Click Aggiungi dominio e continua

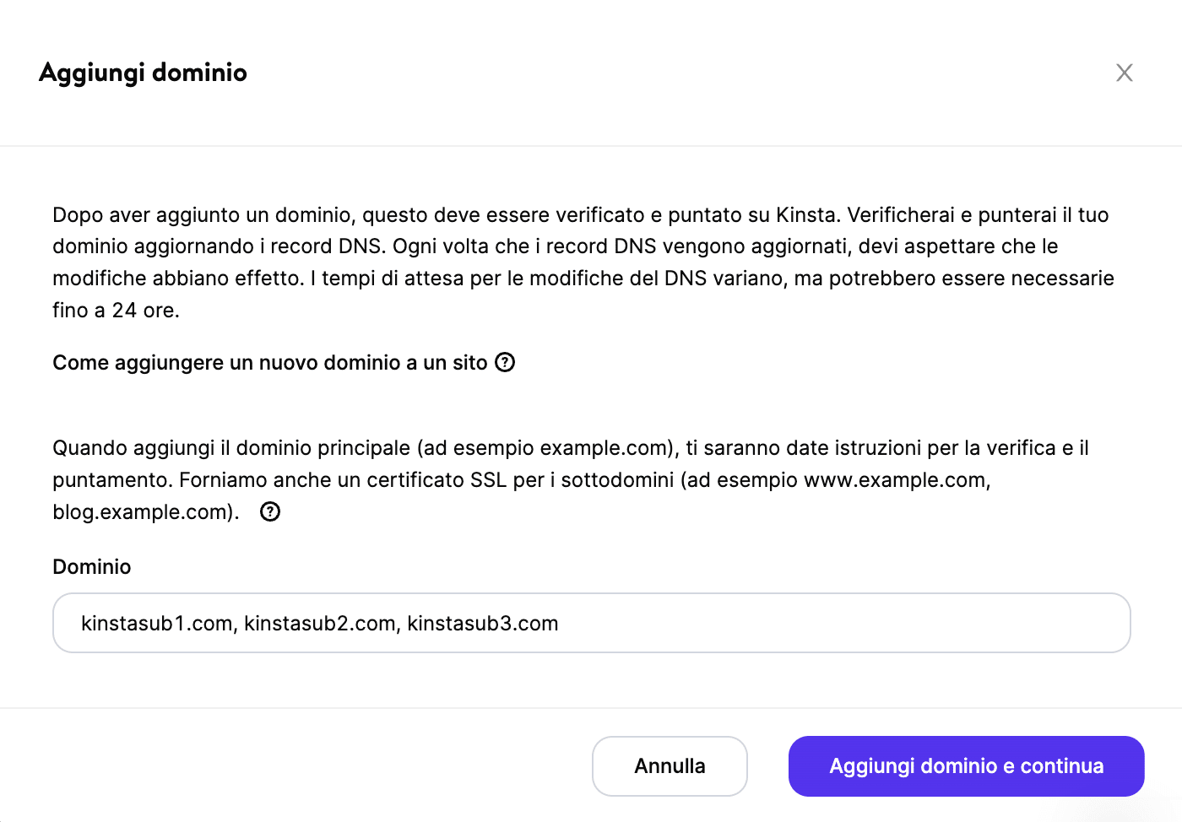(965, 765)
